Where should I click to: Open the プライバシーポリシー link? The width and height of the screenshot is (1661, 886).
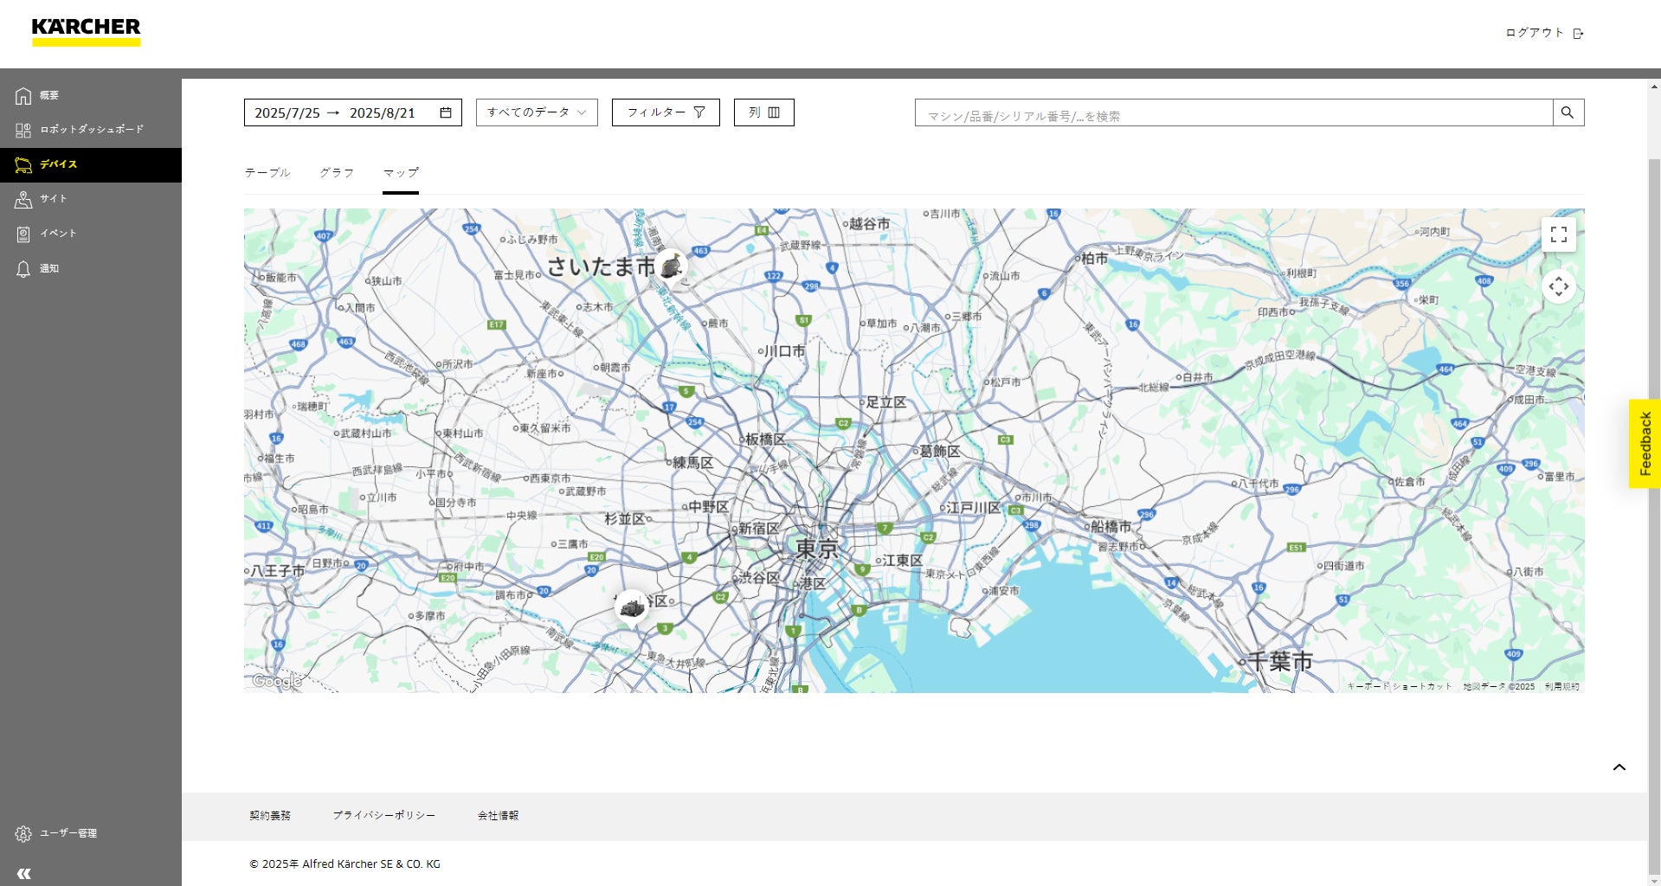pos(383,815)
